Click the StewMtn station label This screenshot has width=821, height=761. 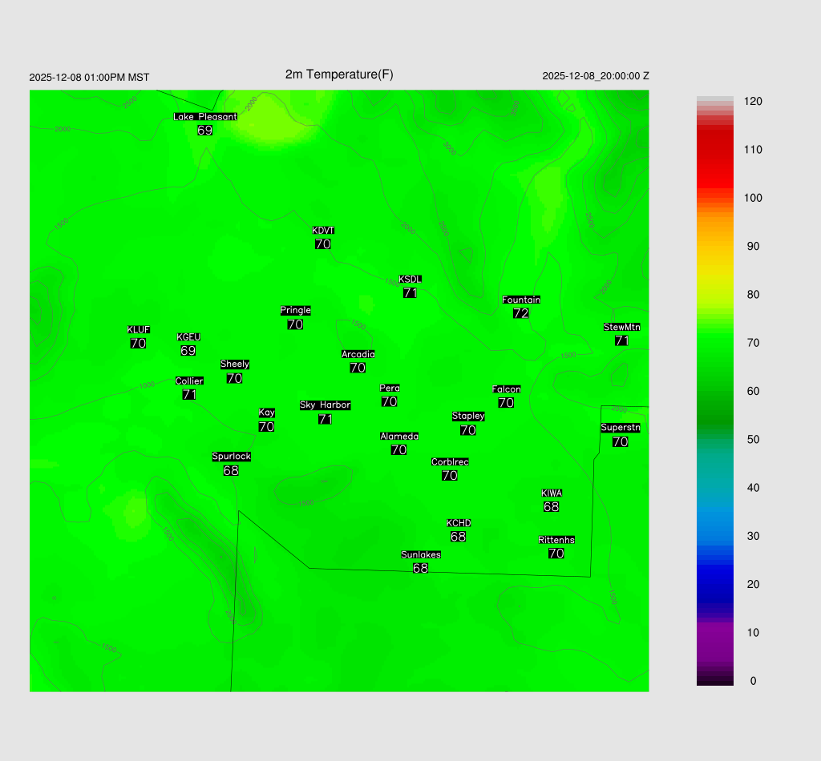pyautogui.click(x=621, y=327)
